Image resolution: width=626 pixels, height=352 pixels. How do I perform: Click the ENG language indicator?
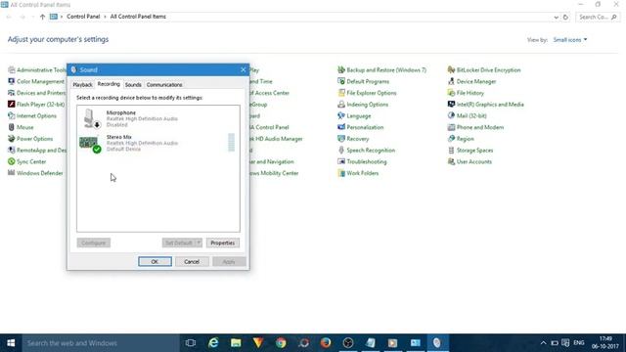tap(579, 343)
